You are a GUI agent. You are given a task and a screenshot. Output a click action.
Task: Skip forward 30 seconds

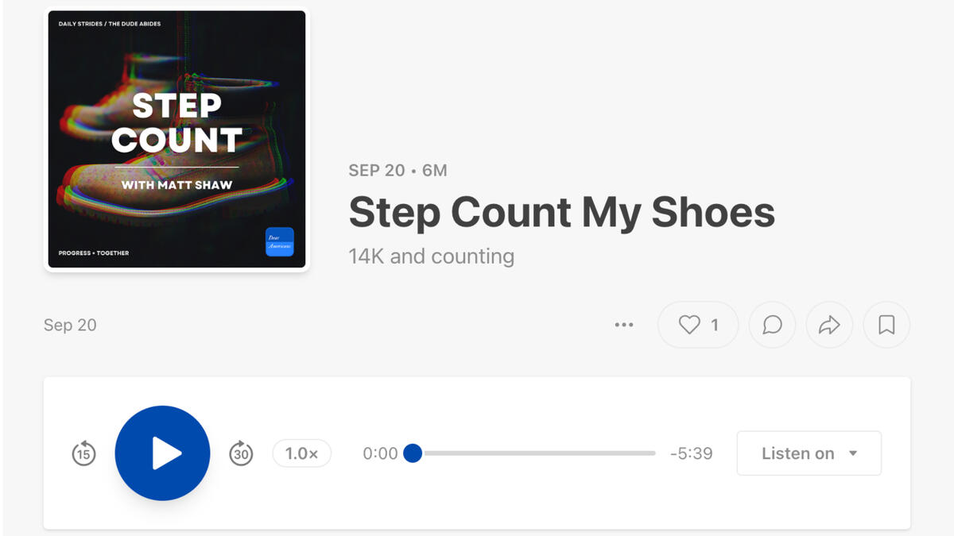pos(241,453)
